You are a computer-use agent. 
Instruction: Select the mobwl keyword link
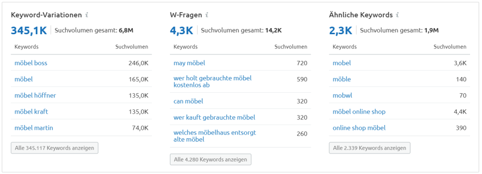342,96
